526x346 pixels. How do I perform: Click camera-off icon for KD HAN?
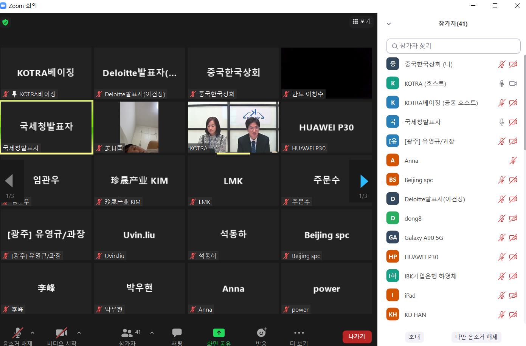click(513, 315)
